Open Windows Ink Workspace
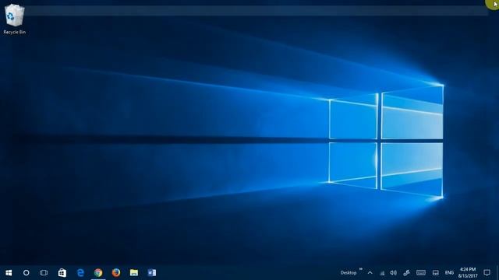Screen dimensions: 499x280 406,273
